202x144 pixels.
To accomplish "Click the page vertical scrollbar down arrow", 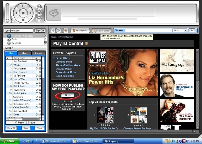I will pos(197,128).
